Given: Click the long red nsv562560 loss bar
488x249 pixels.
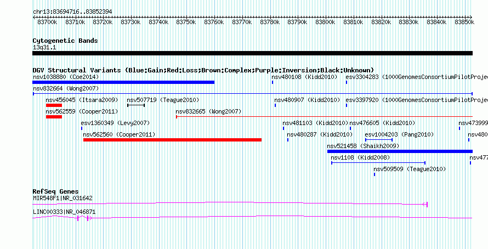Looking at the screenshot, I should [172, 140].
